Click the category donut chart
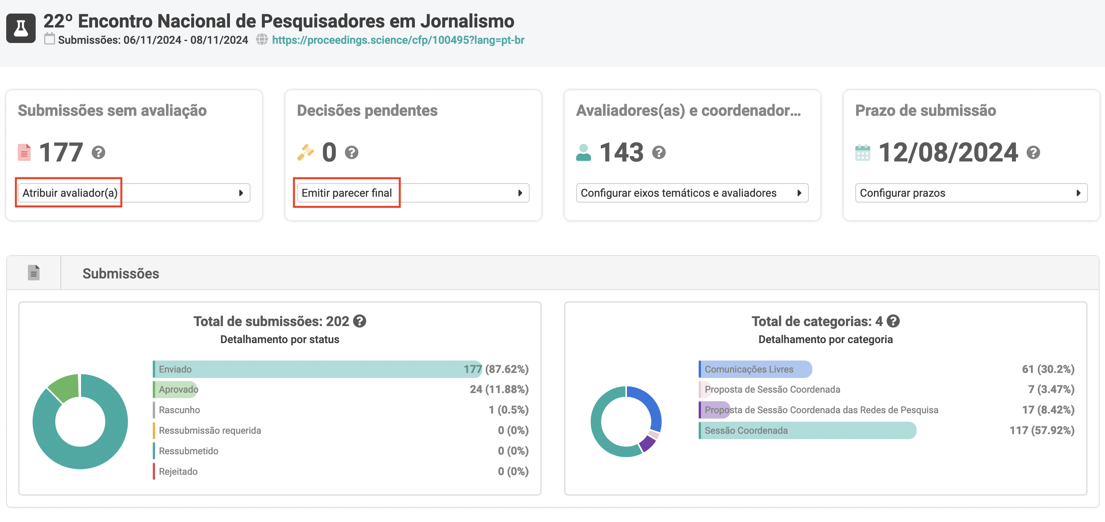Image resolution: width=1105 pixels, height=522 pixels. pos(626,422)
